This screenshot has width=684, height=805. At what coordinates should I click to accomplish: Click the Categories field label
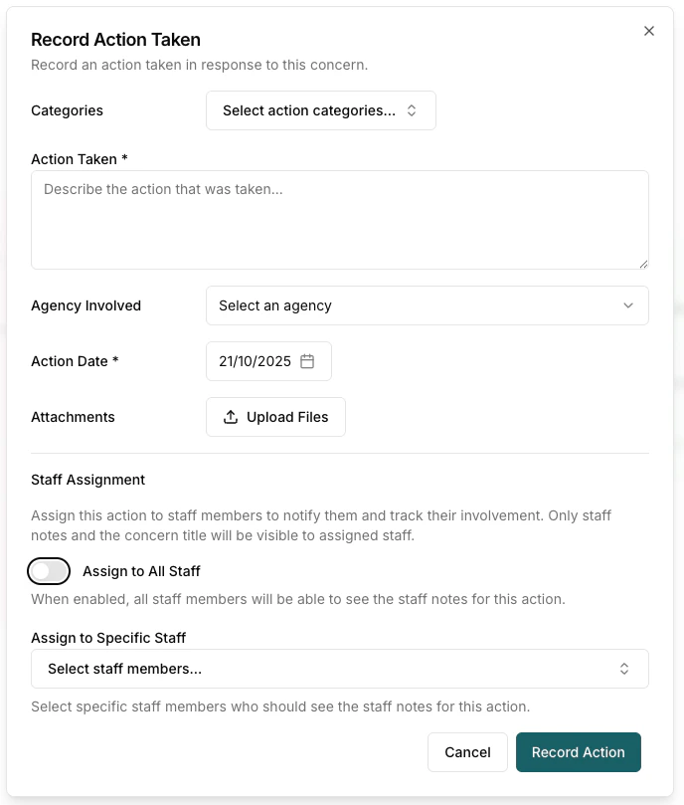[x=67, y=110]
